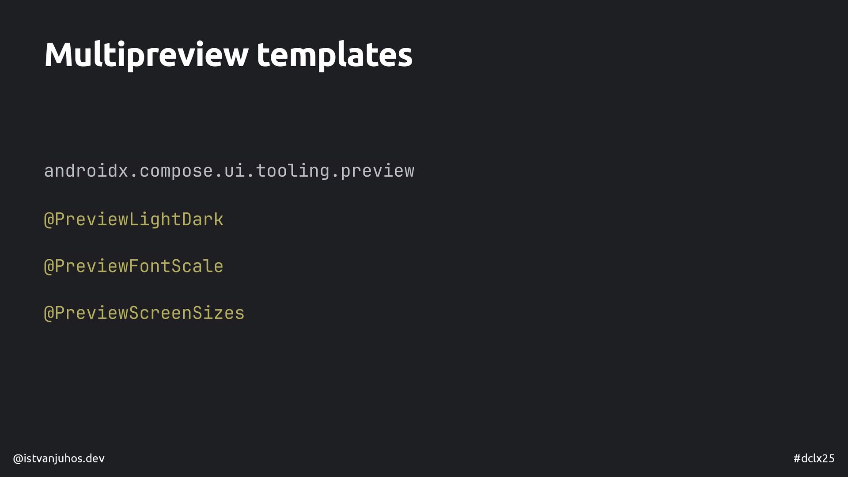Screen dimensions: 848x477
Task: Click "androidx" in the package name
Action: (86, 171)
